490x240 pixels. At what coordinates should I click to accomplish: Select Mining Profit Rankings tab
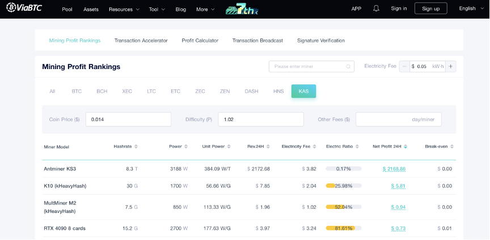(x=75, y=41)
